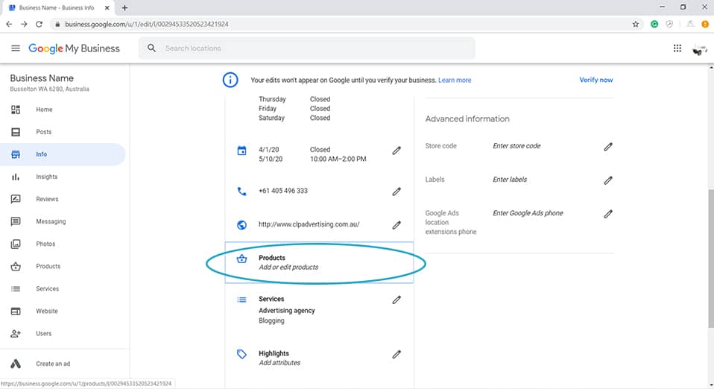Click the search magnifier icon

coord(151,48)
